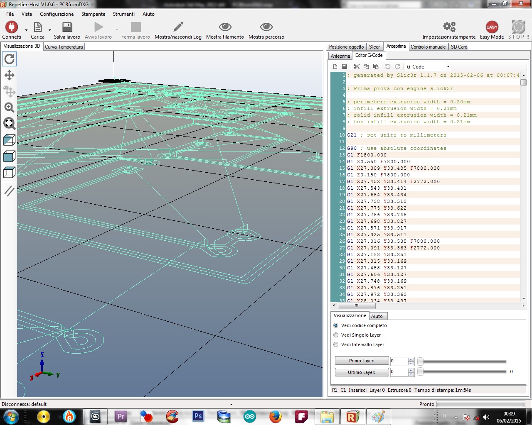Click the copy icon in editor toolbar
The height and width of the screenshot is (425, 532).
[366, 66]
